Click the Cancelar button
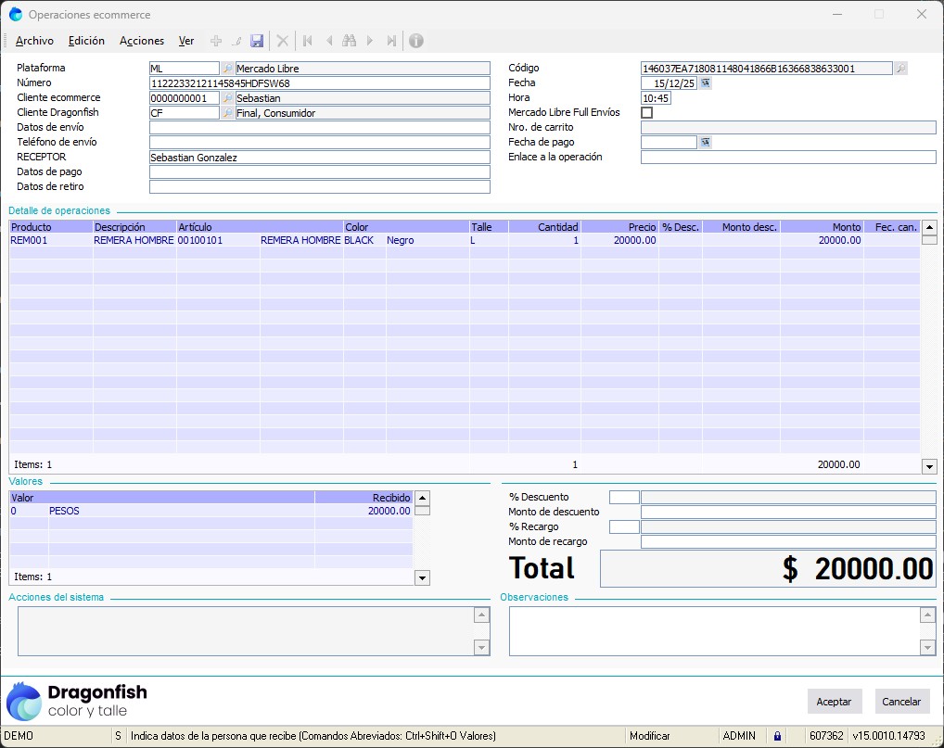944x748 pixels. click(901, 702)
